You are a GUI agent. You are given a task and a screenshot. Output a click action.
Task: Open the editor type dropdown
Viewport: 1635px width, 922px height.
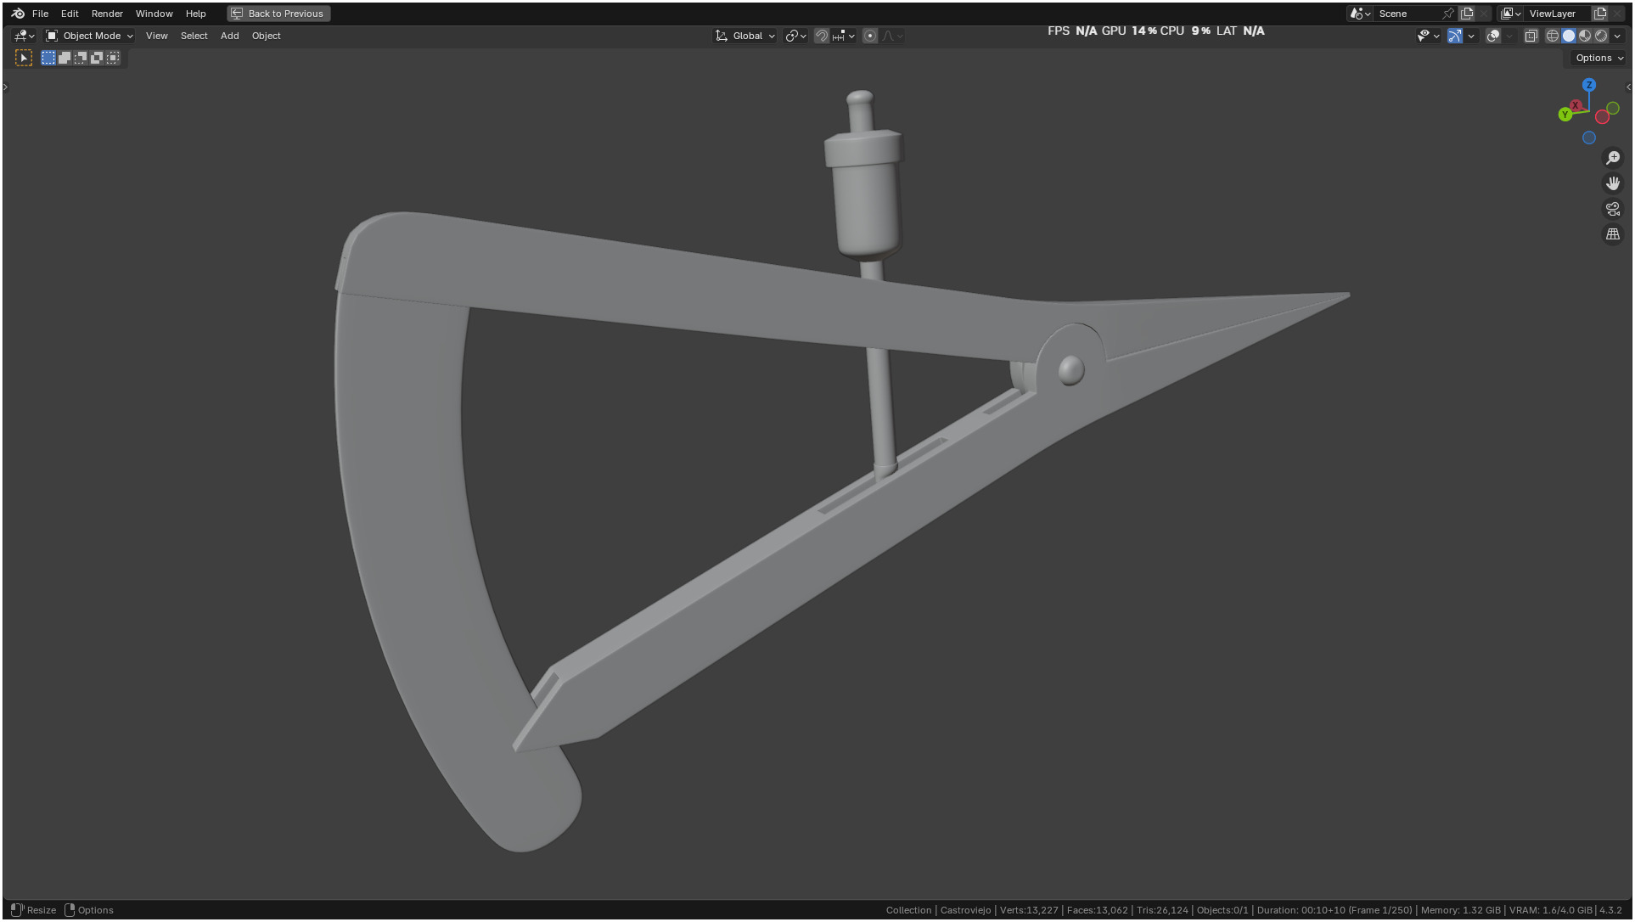point(24,36)
